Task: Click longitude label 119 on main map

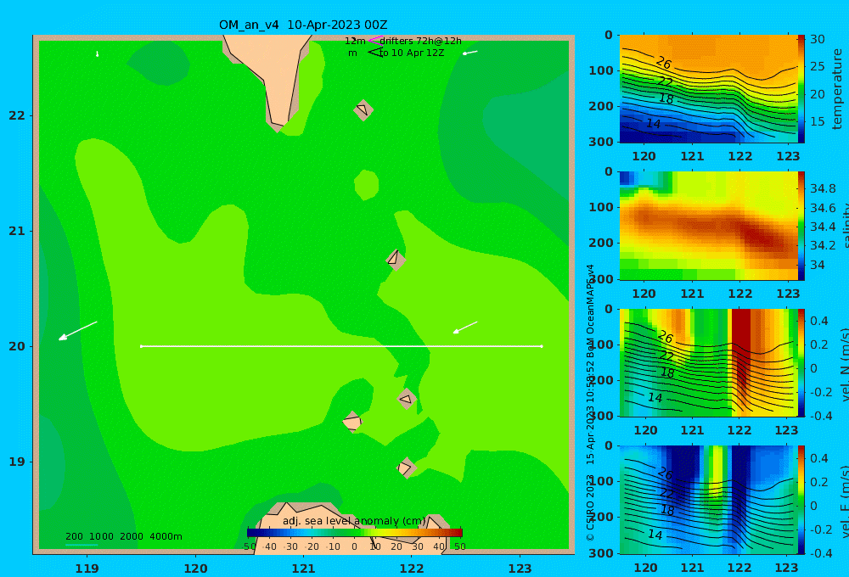Action: point(87,569)
